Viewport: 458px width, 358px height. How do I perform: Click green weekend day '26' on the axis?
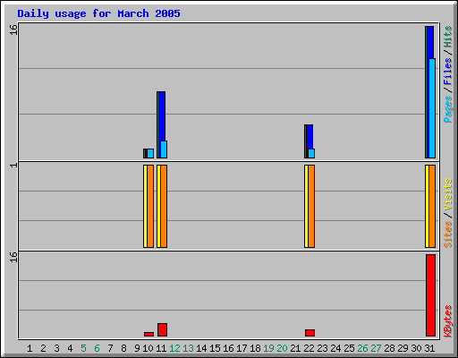tap(362, 348)
